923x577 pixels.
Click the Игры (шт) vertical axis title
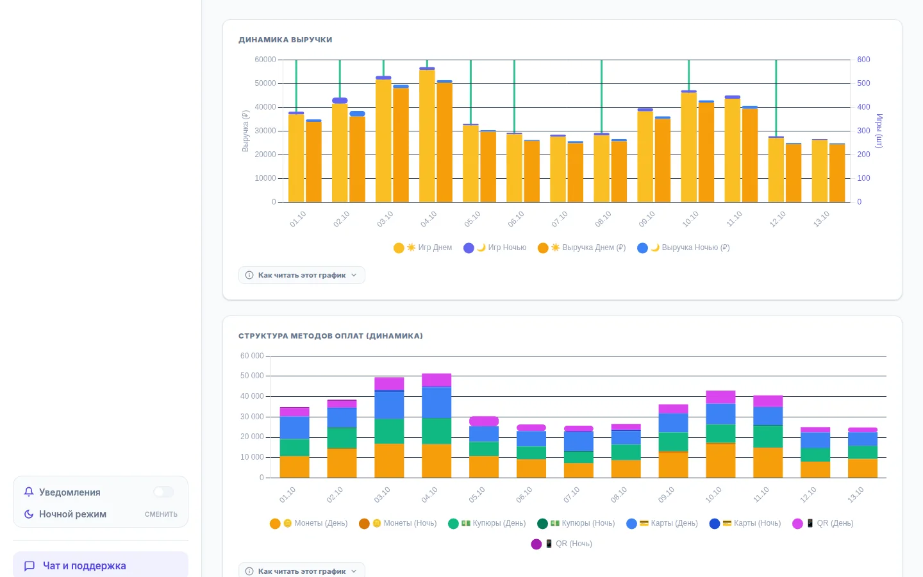879,131
